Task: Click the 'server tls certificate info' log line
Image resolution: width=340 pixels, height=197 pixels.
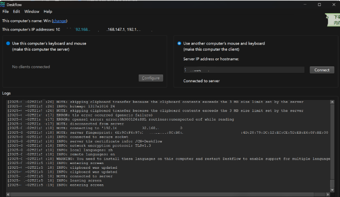Action: click(85, 141)
